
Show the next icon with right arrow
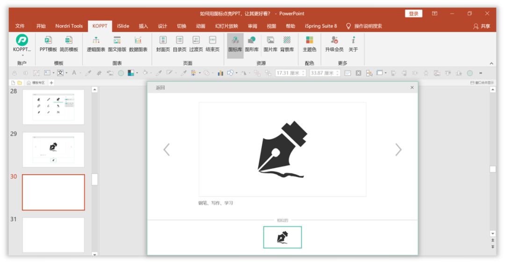coord(398,149)
